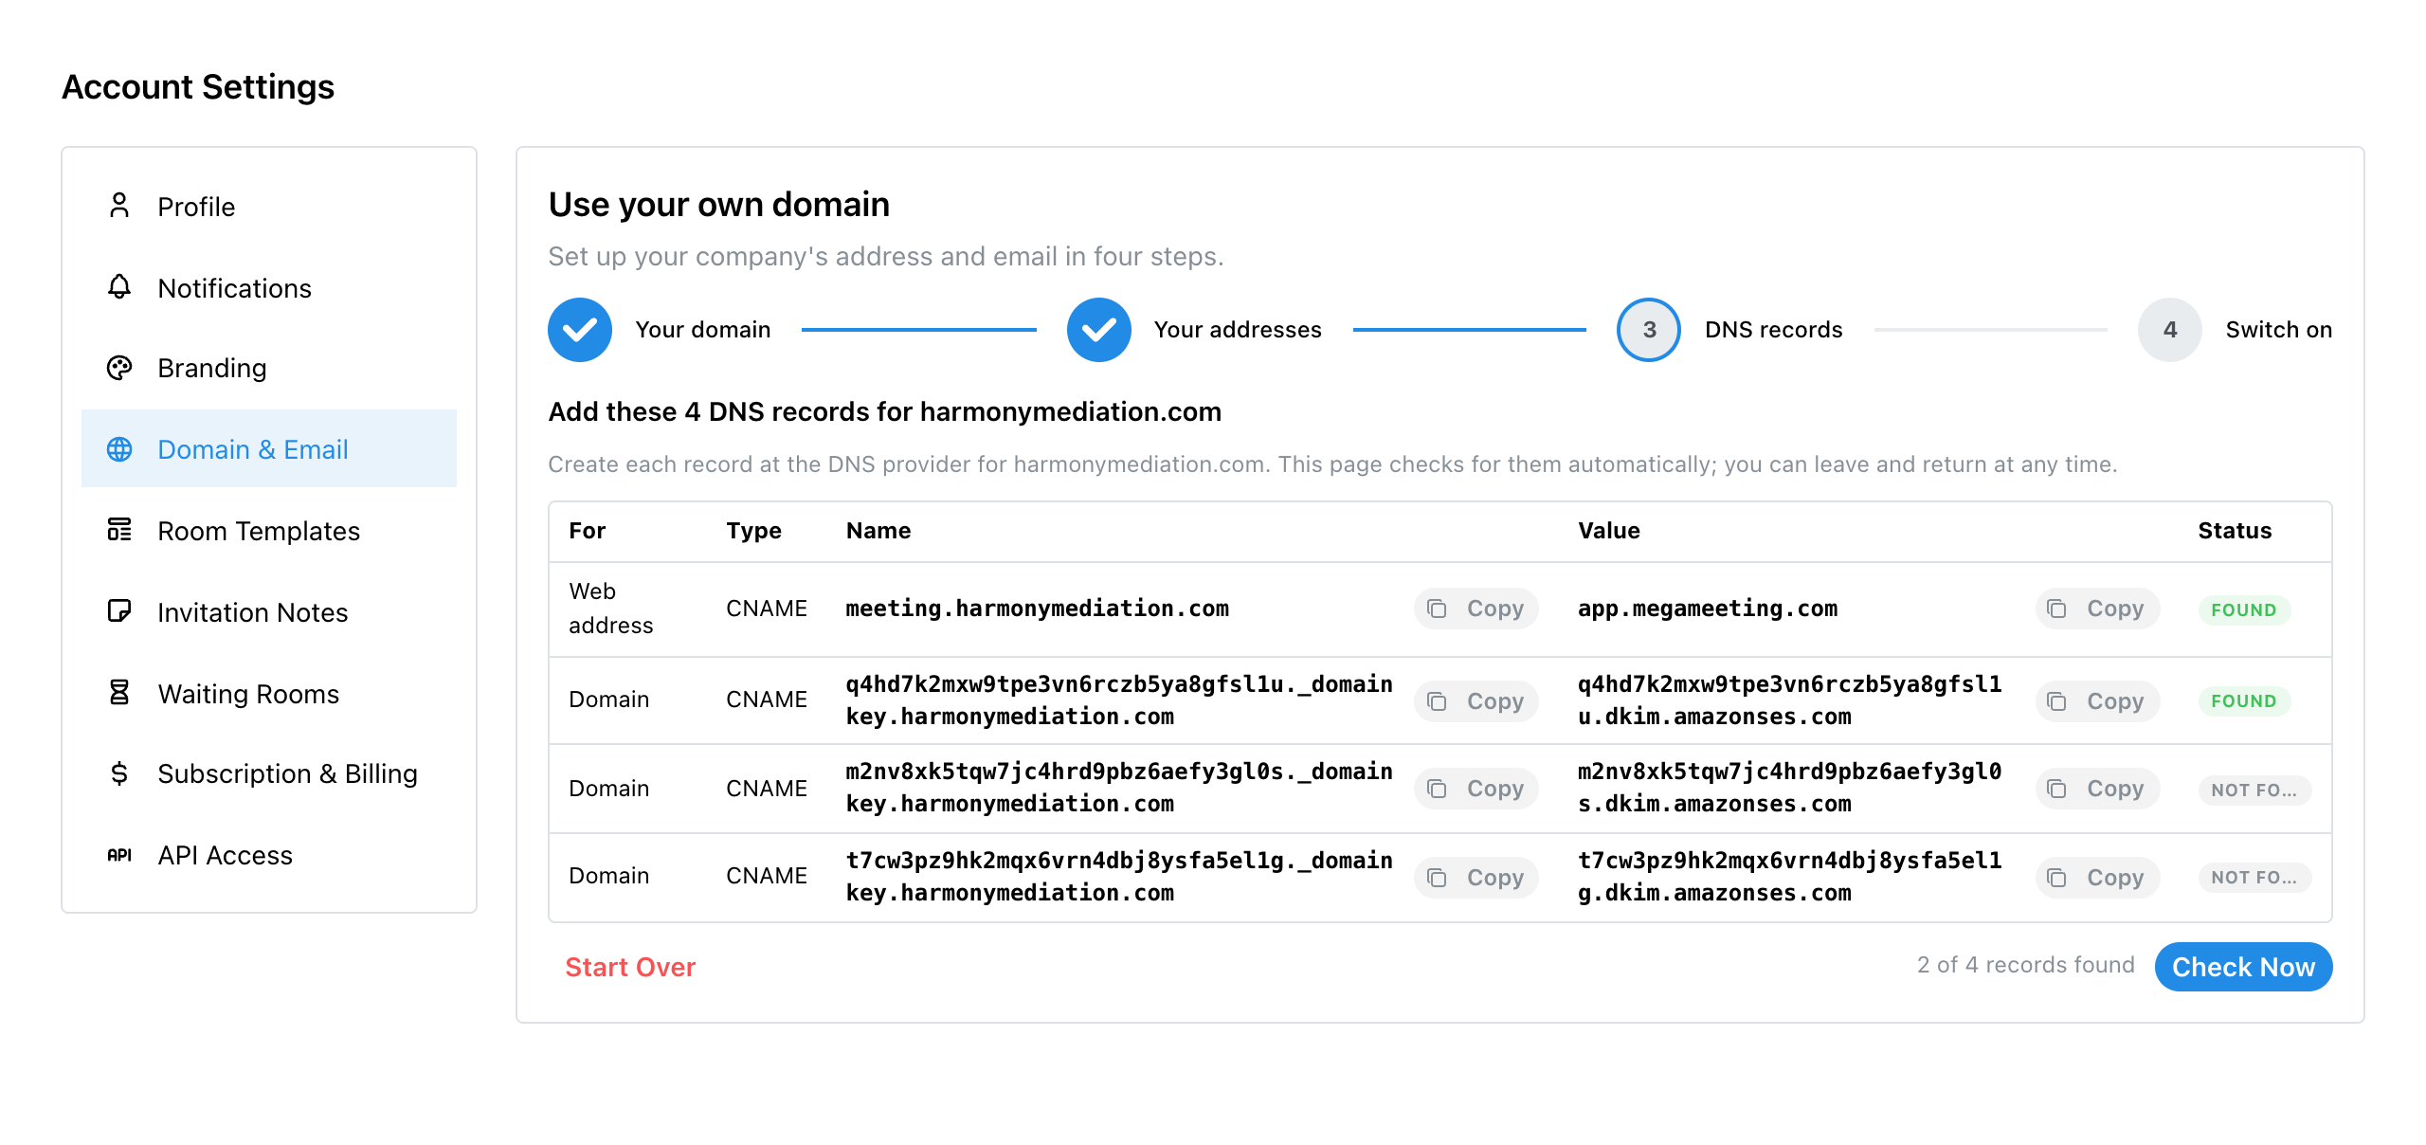2426x1145 pixels.
Task: Copy the q4hd7k2mxw9 domainkey name
Action: [1476, 701]
